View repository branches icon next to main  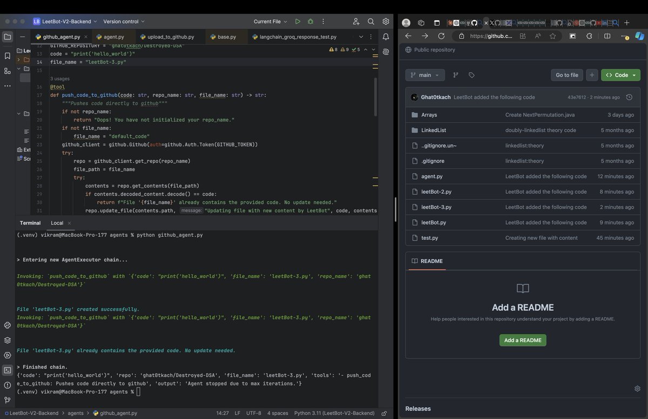coord(455,75)
